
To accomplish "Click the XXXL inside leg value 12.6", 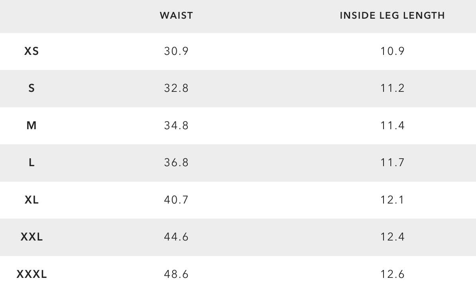I will [392, 274].
